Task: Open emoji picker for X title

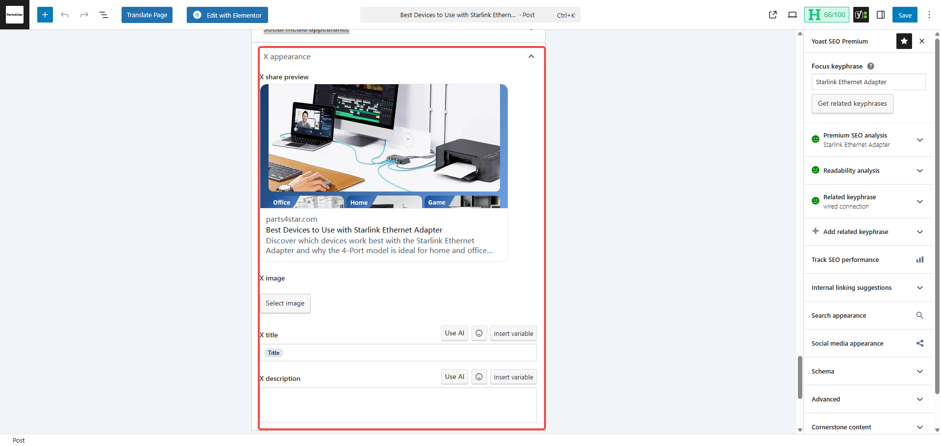Action: click(x=479, y=333)
